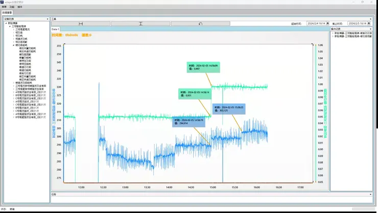Switch to the 數據查看 tab
The height and width of the screenshot is (213, 378).
click(7, 13)
